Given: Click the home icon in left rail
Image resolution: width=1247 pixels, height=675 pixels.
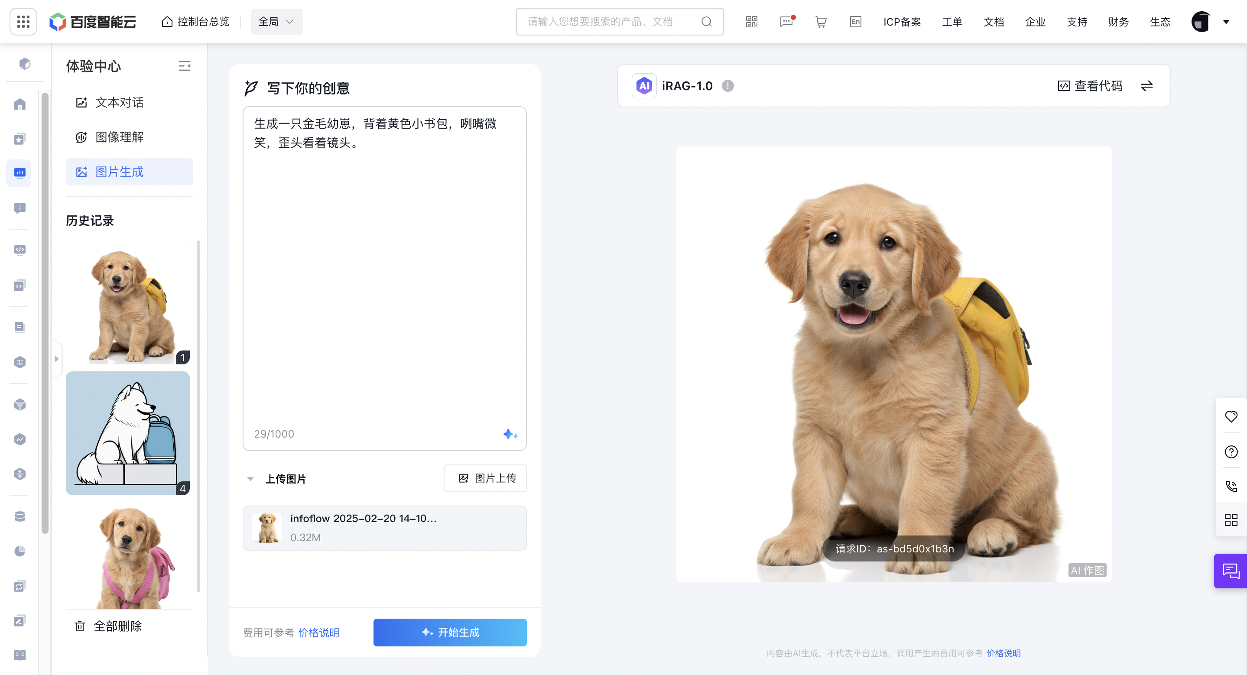Looking at the screenshot, I should (20, 104).
